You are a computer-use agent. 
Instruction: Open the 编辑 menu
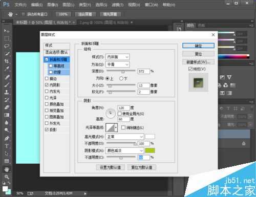coord(37,5)
